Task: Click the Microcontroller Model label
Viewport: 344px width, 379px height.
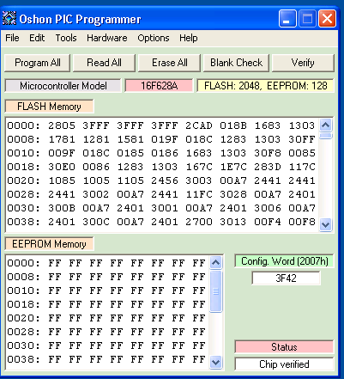Action: pyautogui.click(x=63, y=86)
